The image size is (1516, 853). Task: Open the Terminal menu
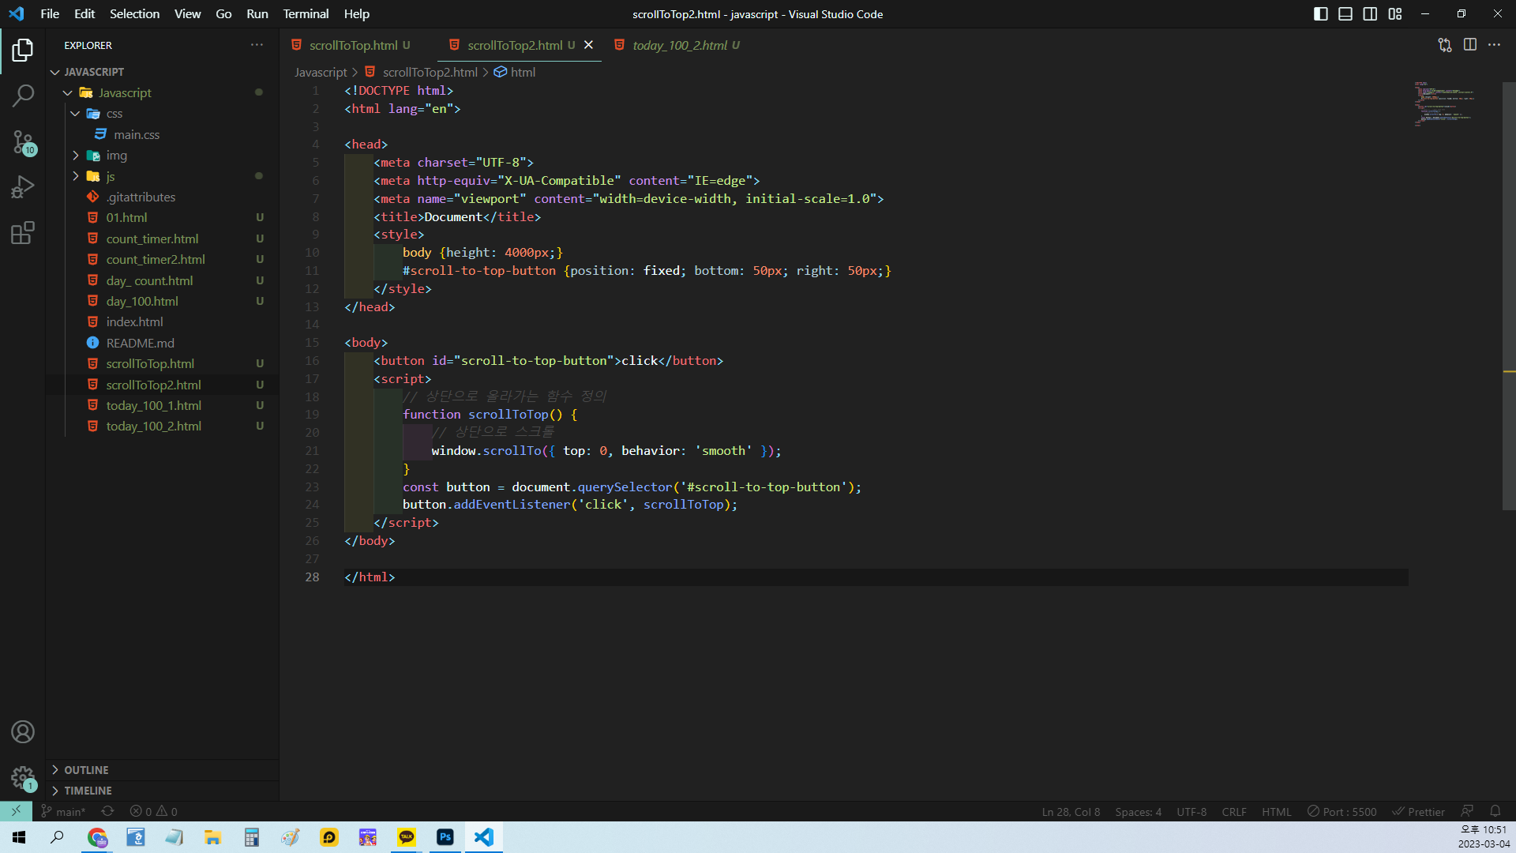(x=306, y=14)
